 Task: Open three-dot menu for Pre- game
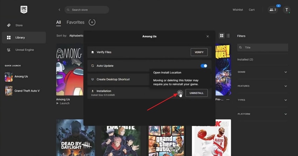coord(228,99)
